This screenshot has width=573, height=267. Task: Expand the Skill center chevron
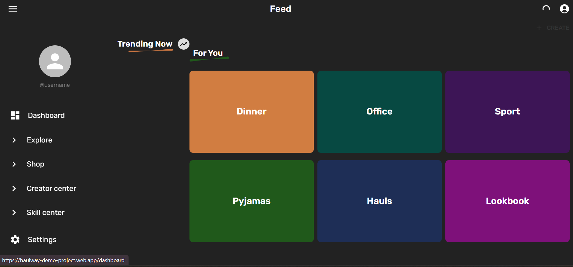[x=14, y=213]
